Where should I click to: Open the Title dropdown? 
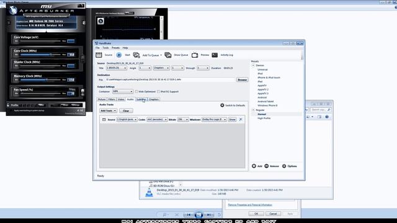click(x=116, y=68)
